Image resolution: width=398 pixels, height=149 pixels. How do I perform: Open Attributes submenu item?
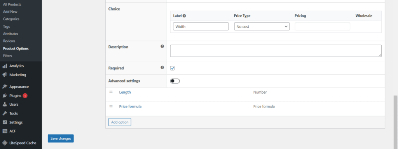coord(10,34)
